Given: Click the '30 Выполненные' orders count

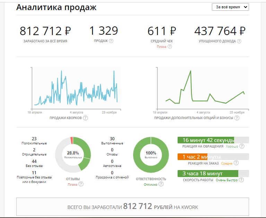Looking at the screenshot, I should pyautogui.click(x=112, y=141).
